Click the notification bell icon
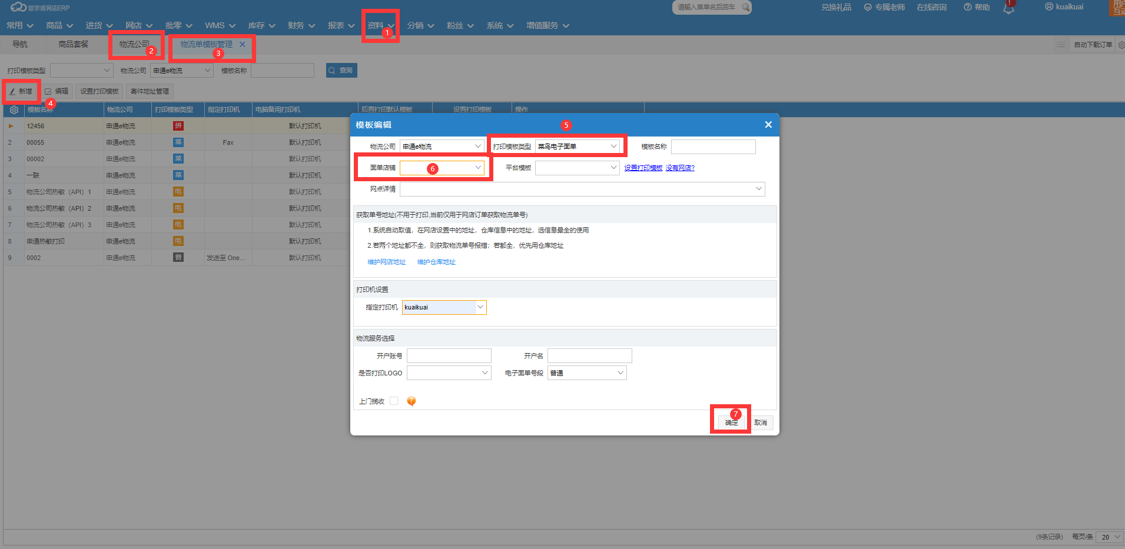The width and height of the screenshot is (1125, 549). tap(1008, 8)
